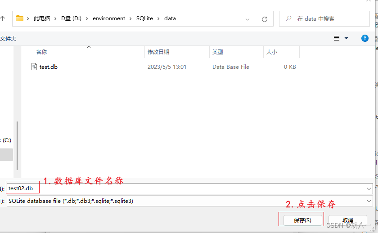Click the folder icon in address bar

click(x=20, y=18)
